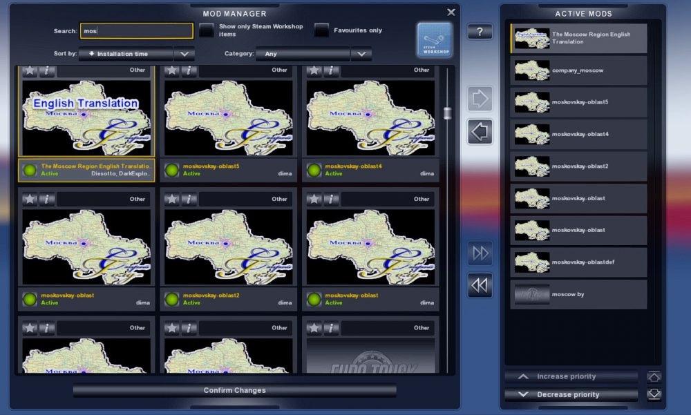Enable Show only Steam Workshop items
691x415 pixels.
click(206, 30)
